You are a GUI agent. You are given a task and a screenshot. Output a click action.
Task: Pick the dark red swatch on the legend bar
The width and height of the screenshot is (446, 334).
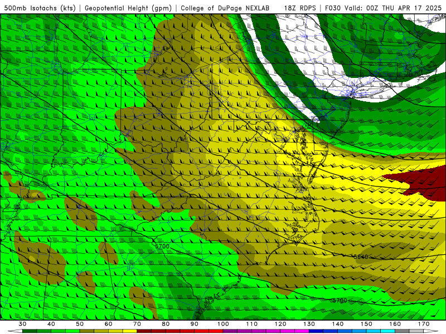144,331
